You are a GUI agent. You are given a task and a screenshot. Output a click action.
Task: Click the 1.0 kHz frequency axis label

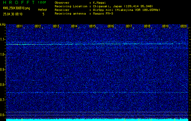pos(3,54)
